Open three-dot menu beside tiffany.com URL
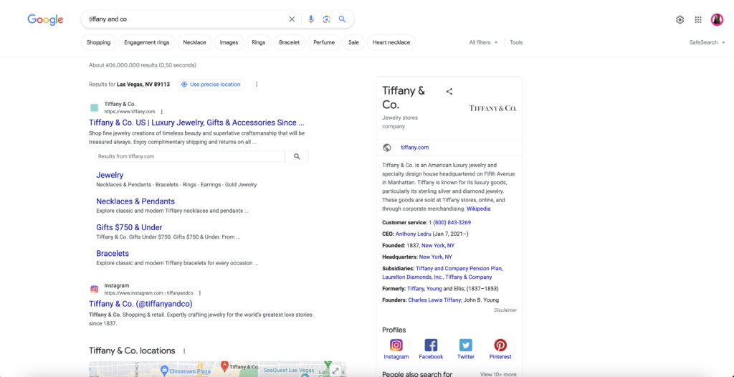Image resolution: width=734 pixels, height=377 pixels. (x=161, y=112)
